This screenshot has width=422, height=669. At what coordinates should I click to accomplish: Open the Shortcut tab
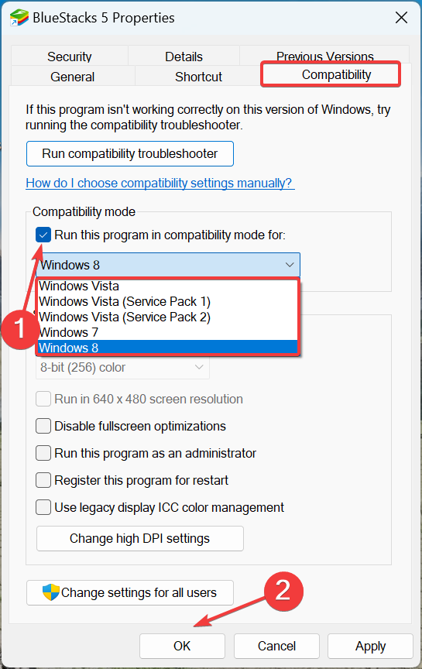pyautogui.click(x=198, y=77)
